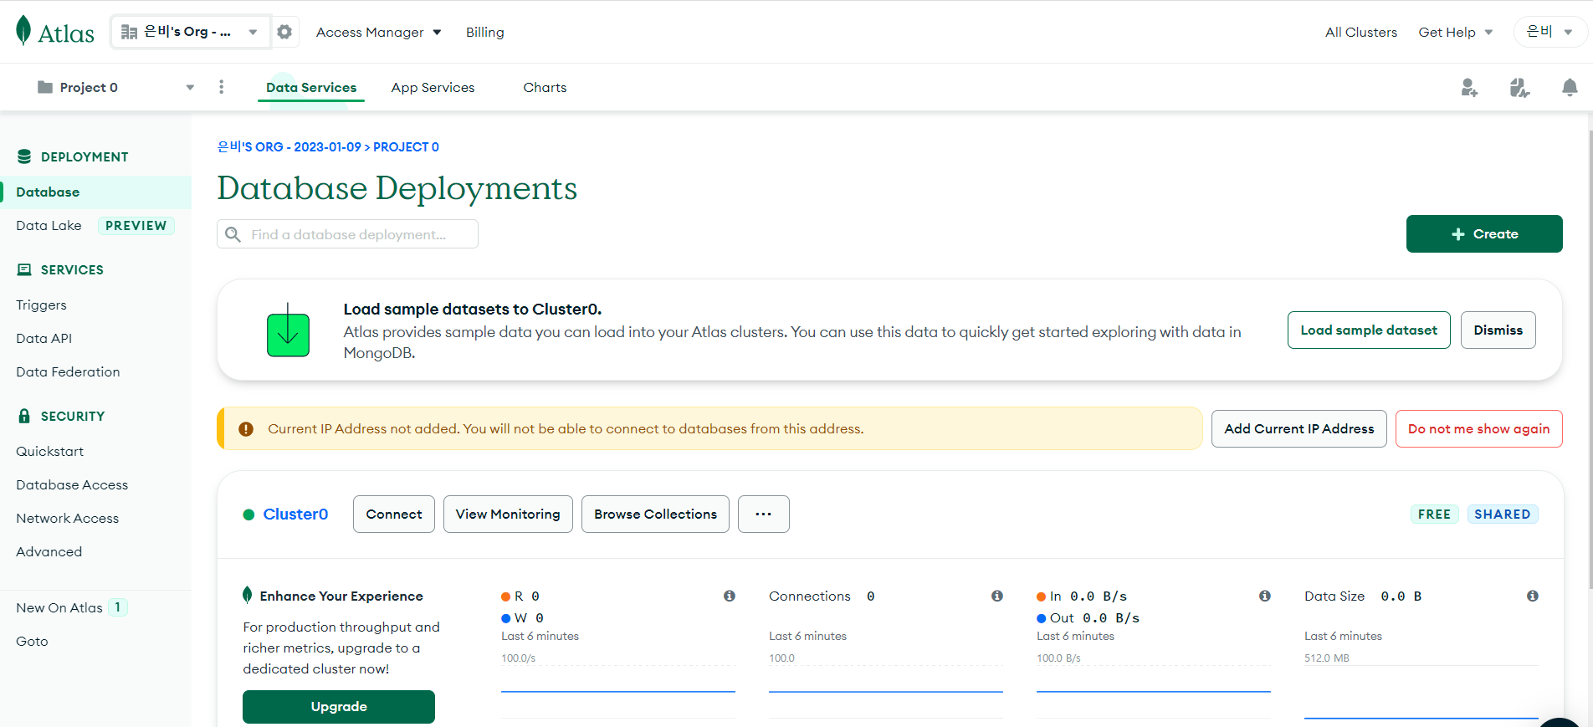
Task: Open Data Federation in the sidebar
Action: pyautogui.click(x=68, y=371)
